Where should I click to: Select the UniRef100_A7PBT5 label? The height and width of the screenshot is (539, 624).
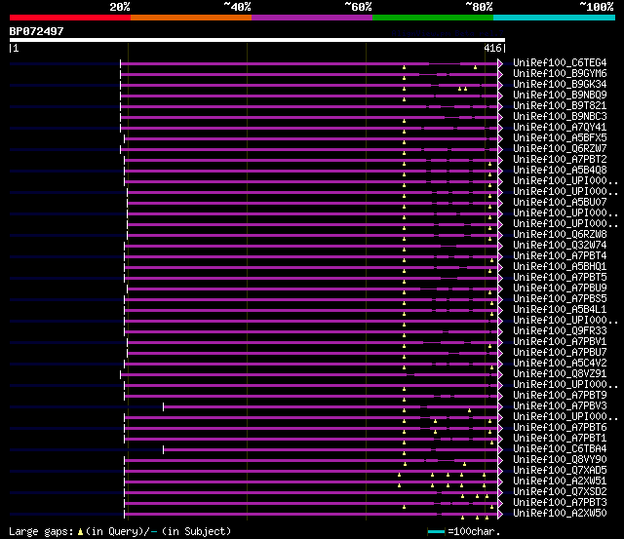(560, 277)
